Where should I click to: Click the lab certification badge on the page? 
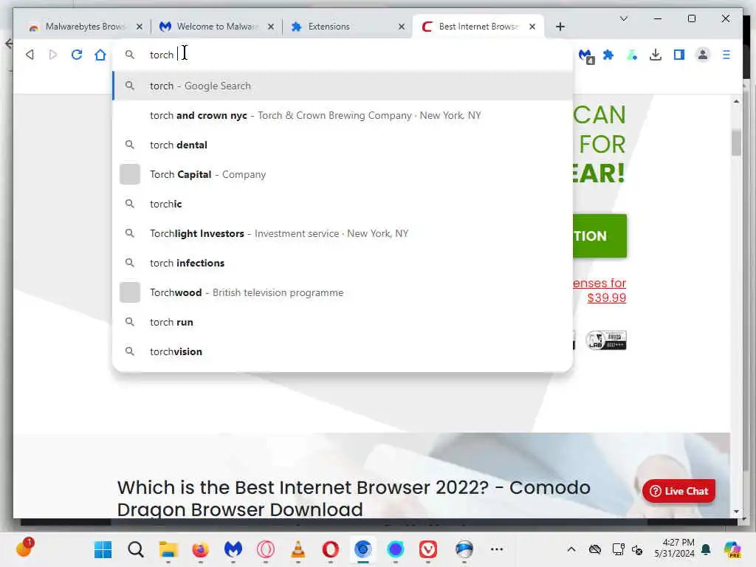tap(606, 340)
